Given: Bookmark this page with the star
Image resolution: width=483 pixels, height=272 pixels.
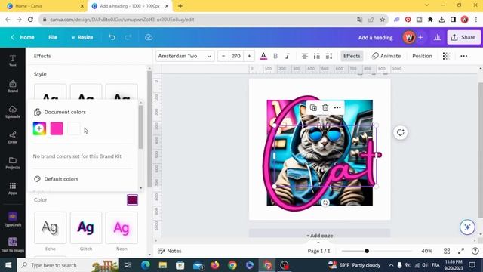Looking at the screenshot, I should (383, 20).
